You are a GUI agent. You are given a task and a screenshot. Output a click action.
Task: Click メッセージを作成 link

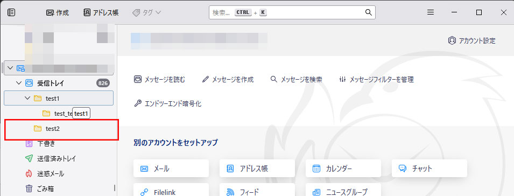[228, 79]
